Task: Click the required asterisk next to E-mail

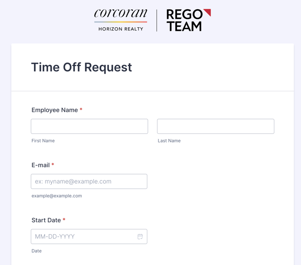Action: (x=53, y=165)
